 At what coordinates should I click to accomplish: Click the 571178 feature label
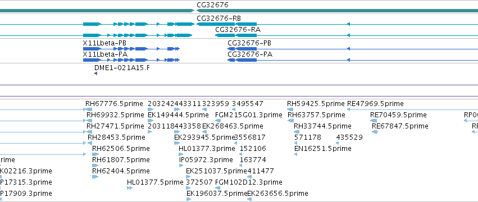tap(308, 137)
